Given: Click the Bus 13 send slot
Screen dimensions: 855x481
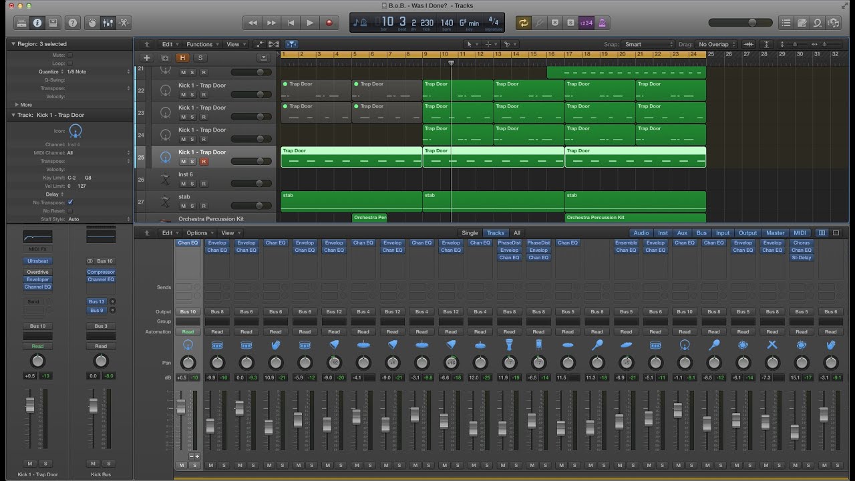Looking at the screenshot, I should pyautogui.click(x=97, y=302).
